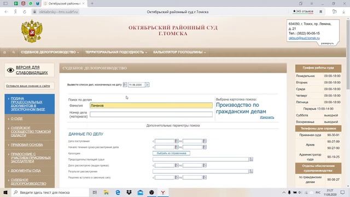
Task: Open File Explorer from taskbar
Action: [x=106, y=193]
